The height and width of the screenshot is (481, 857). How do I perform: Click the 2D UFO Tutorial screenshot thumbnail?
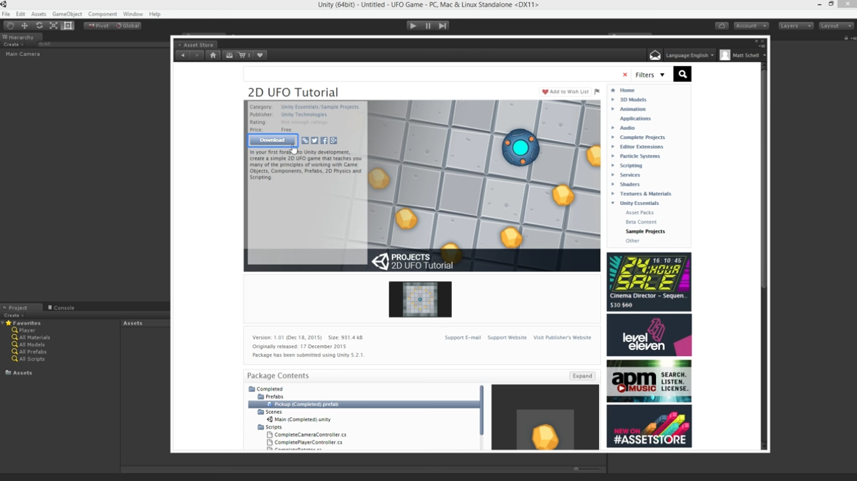coord(420,299)
